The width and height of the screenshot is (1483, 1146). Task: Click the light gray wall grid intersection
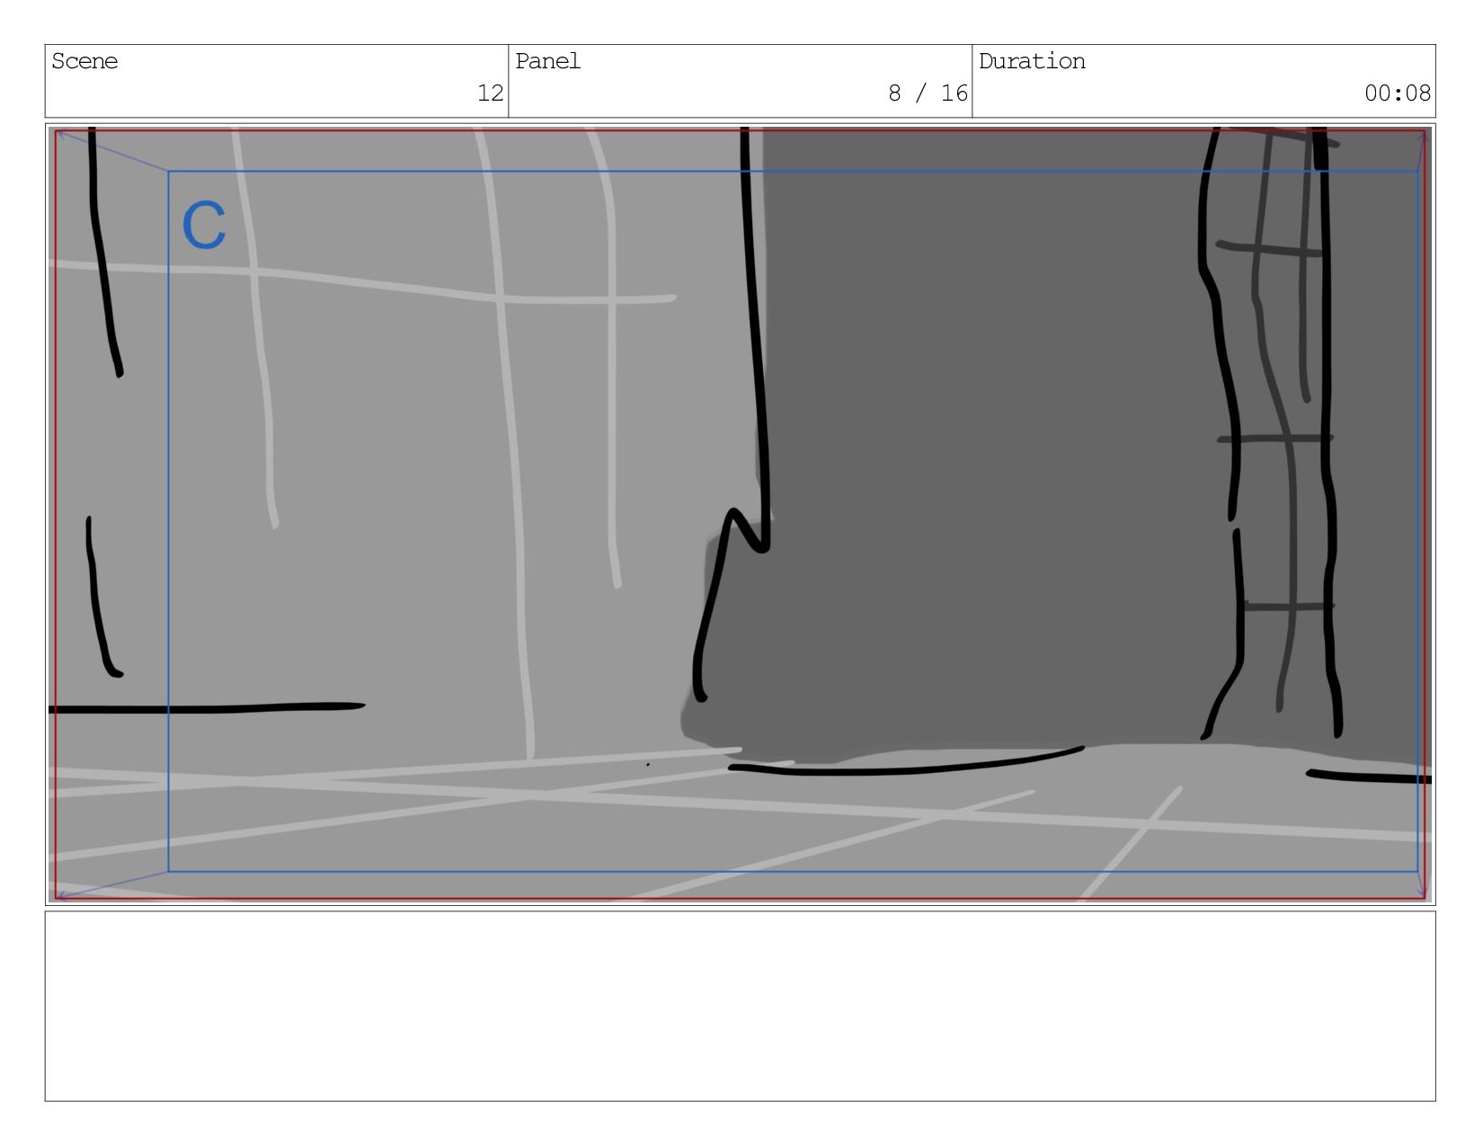point(500,298)
